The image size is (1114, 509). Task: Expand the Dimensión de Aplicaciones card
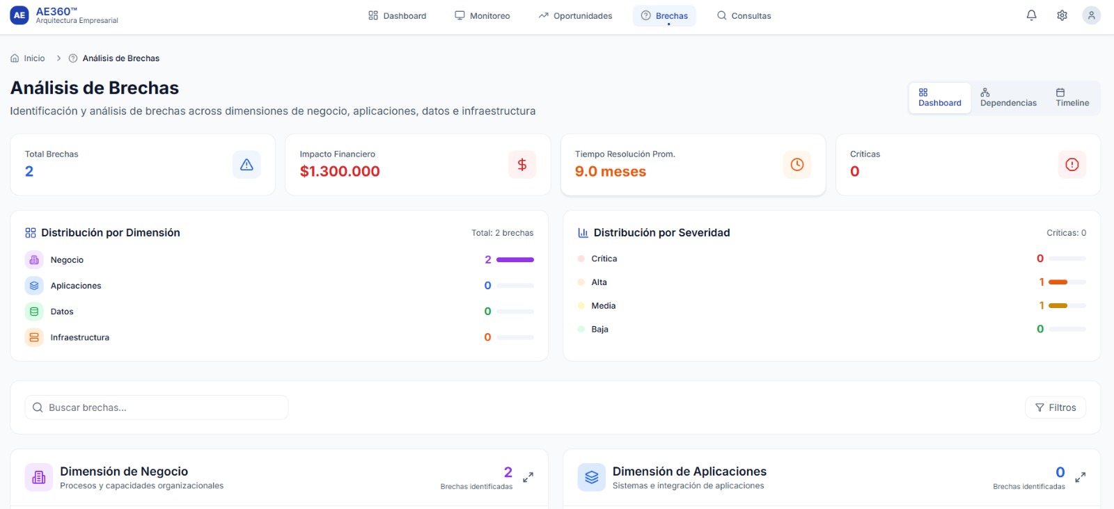tap(1081, 477)
